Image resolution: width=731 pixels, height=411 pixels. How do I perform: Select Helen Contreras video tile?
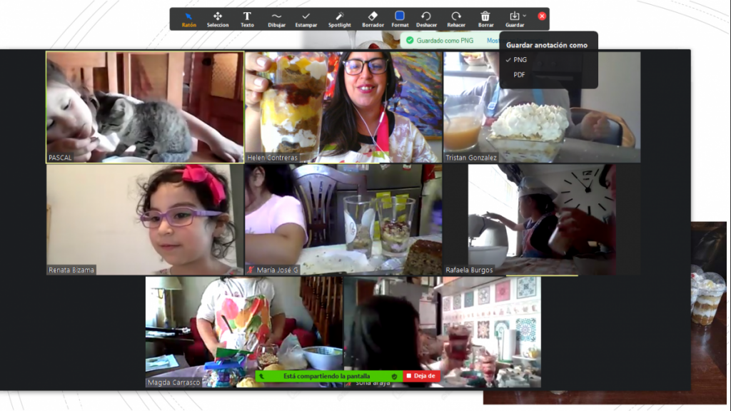coord(343,107)
